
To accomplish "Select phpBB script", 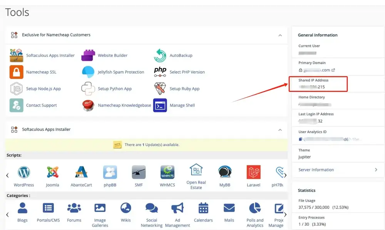I will (110, 176).
